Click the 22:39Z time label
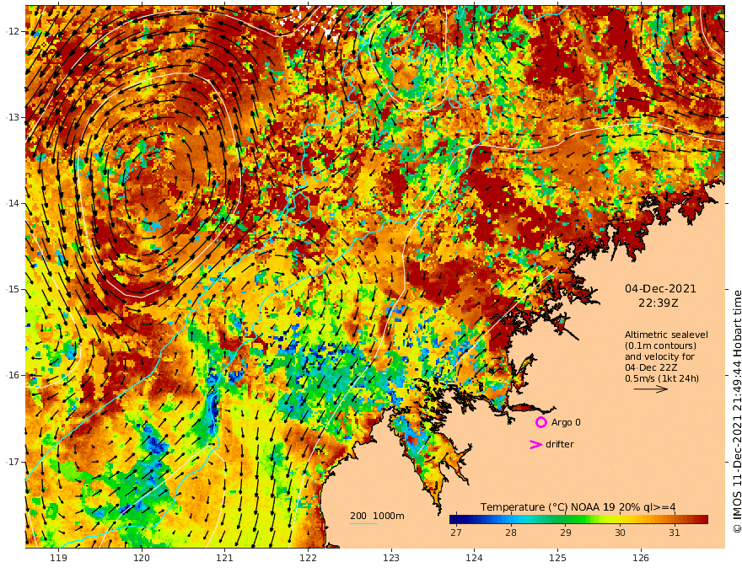This screenshot has height=573, width=742. tap(659, 303)
